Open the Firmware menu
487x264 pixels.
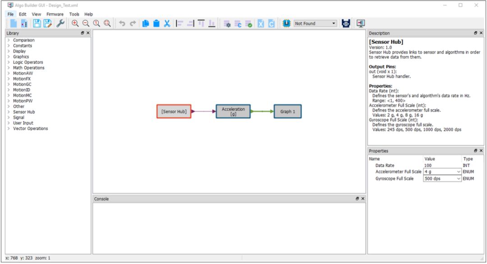coord(55,14)
